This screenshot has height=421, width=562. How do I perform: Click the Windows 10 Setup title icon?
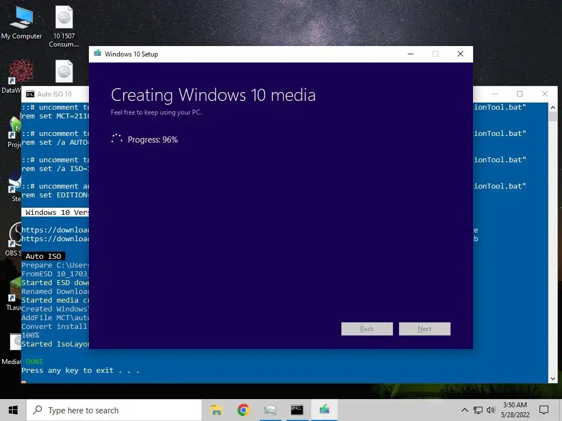pos(98,54)
